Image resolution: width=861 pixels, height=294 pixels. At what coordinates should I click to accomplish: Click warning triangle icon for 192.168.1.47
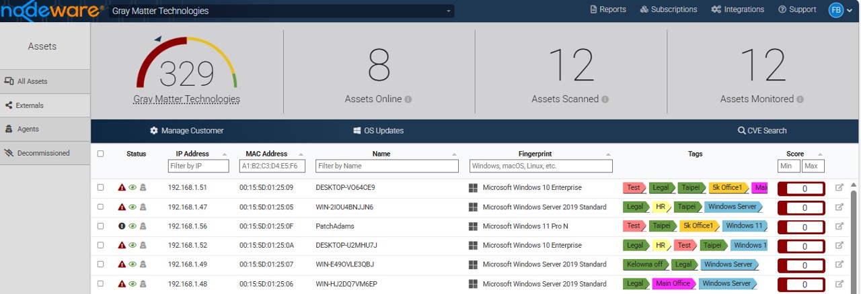[122, 207]
